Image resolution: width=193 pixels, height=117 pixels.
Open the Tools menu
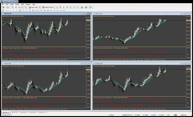point(22,4)
